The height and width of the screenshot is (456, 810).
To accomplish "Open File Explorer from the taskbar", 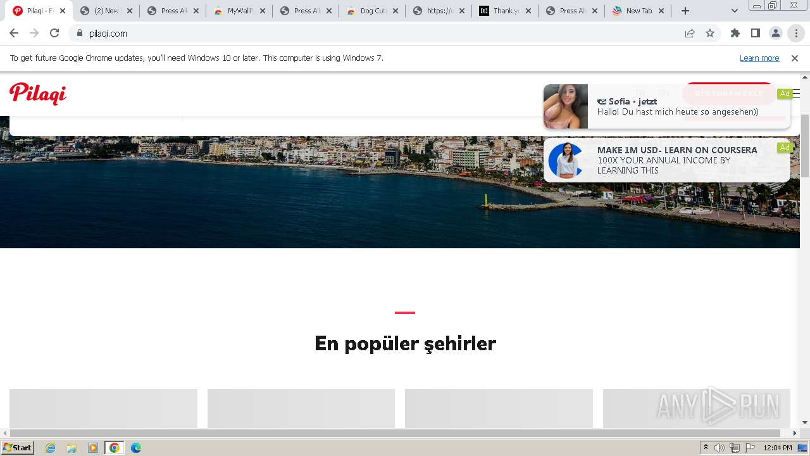I will click(72, 448).
